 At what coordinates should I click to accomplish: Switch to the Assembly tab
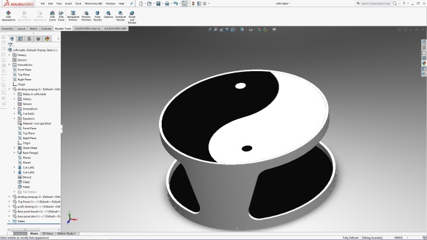click(7, 28)
